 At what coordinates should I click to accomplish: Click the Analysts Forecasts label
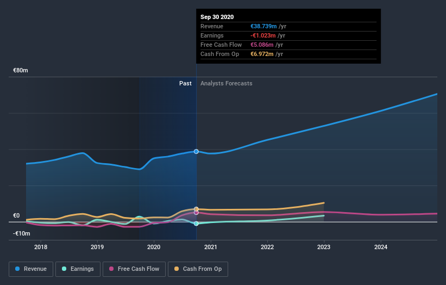[227, 83]
